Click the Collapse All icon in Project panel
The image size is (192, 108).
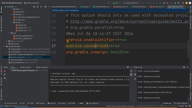(41, 7)
